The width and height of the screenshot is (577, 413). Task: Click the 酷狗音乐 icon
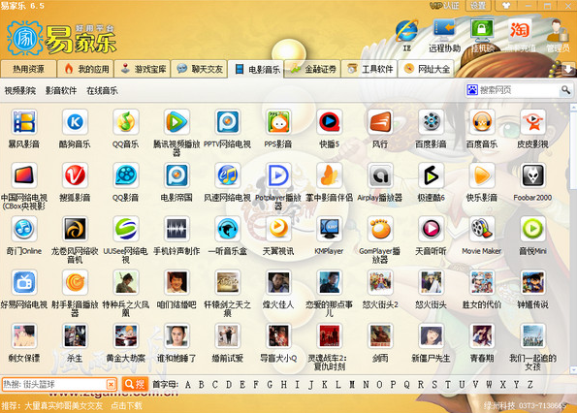point(75,122)
